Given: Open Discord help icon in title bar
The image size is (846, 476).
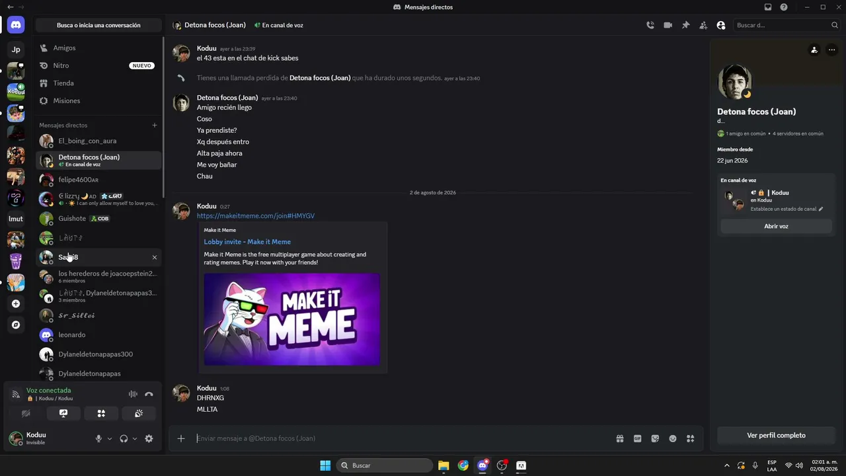Looking at the screenshot, I should (x=784, y=7).
